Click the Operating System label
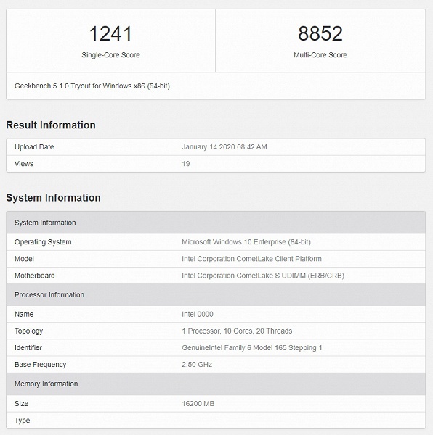This screenshot has width=433, height=435. tap(43, 242)
